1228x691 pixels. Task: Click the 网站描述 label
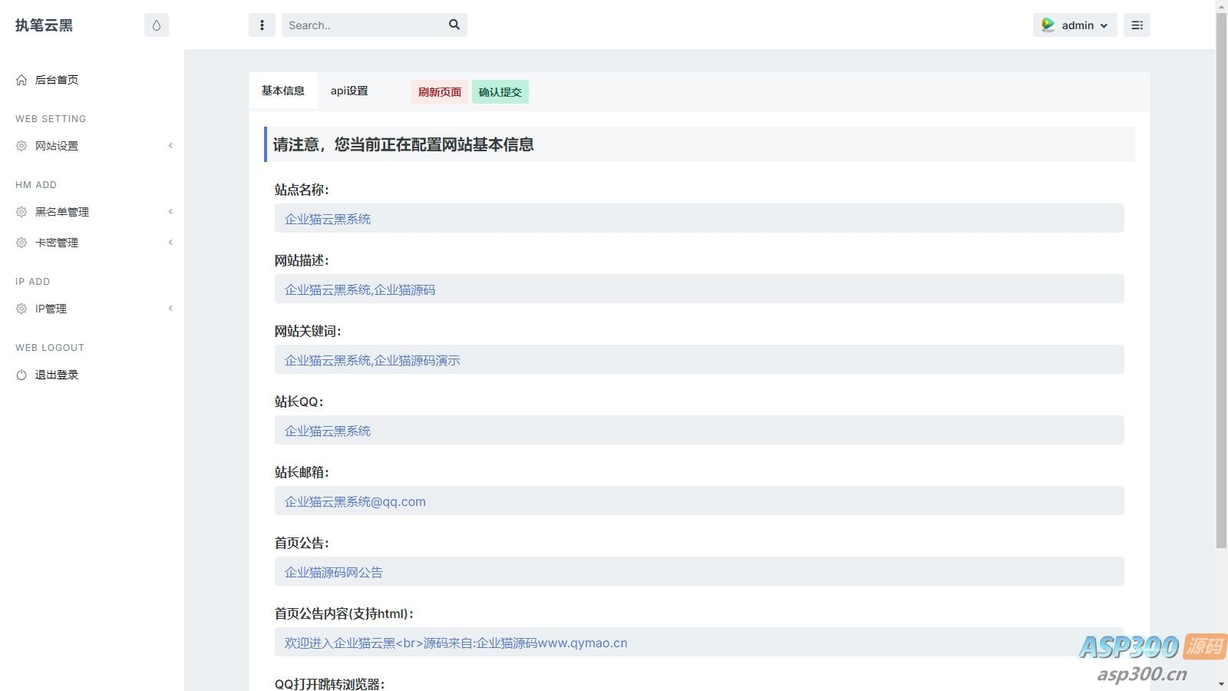click(302, 260)
